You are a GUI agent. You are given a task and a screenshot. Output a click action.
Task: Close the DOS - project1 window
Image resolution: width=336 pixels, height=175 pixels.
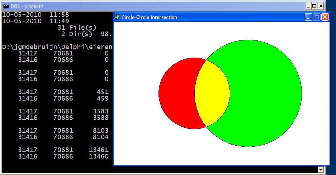pyautogui.click(x=321, y=6)
